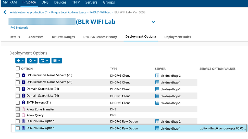Open the list settings sliders dropdown
248x139 pixels.
click(57, 61)
